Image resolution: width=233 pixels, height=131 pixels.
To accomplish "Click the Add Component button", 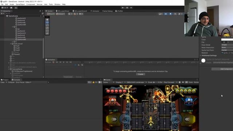I will [222, 69].
